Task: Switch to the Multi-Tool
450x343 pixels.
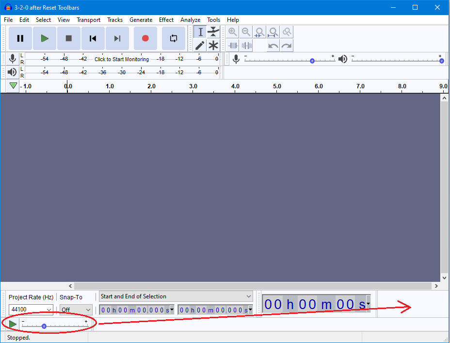Action: coord(213,46)
